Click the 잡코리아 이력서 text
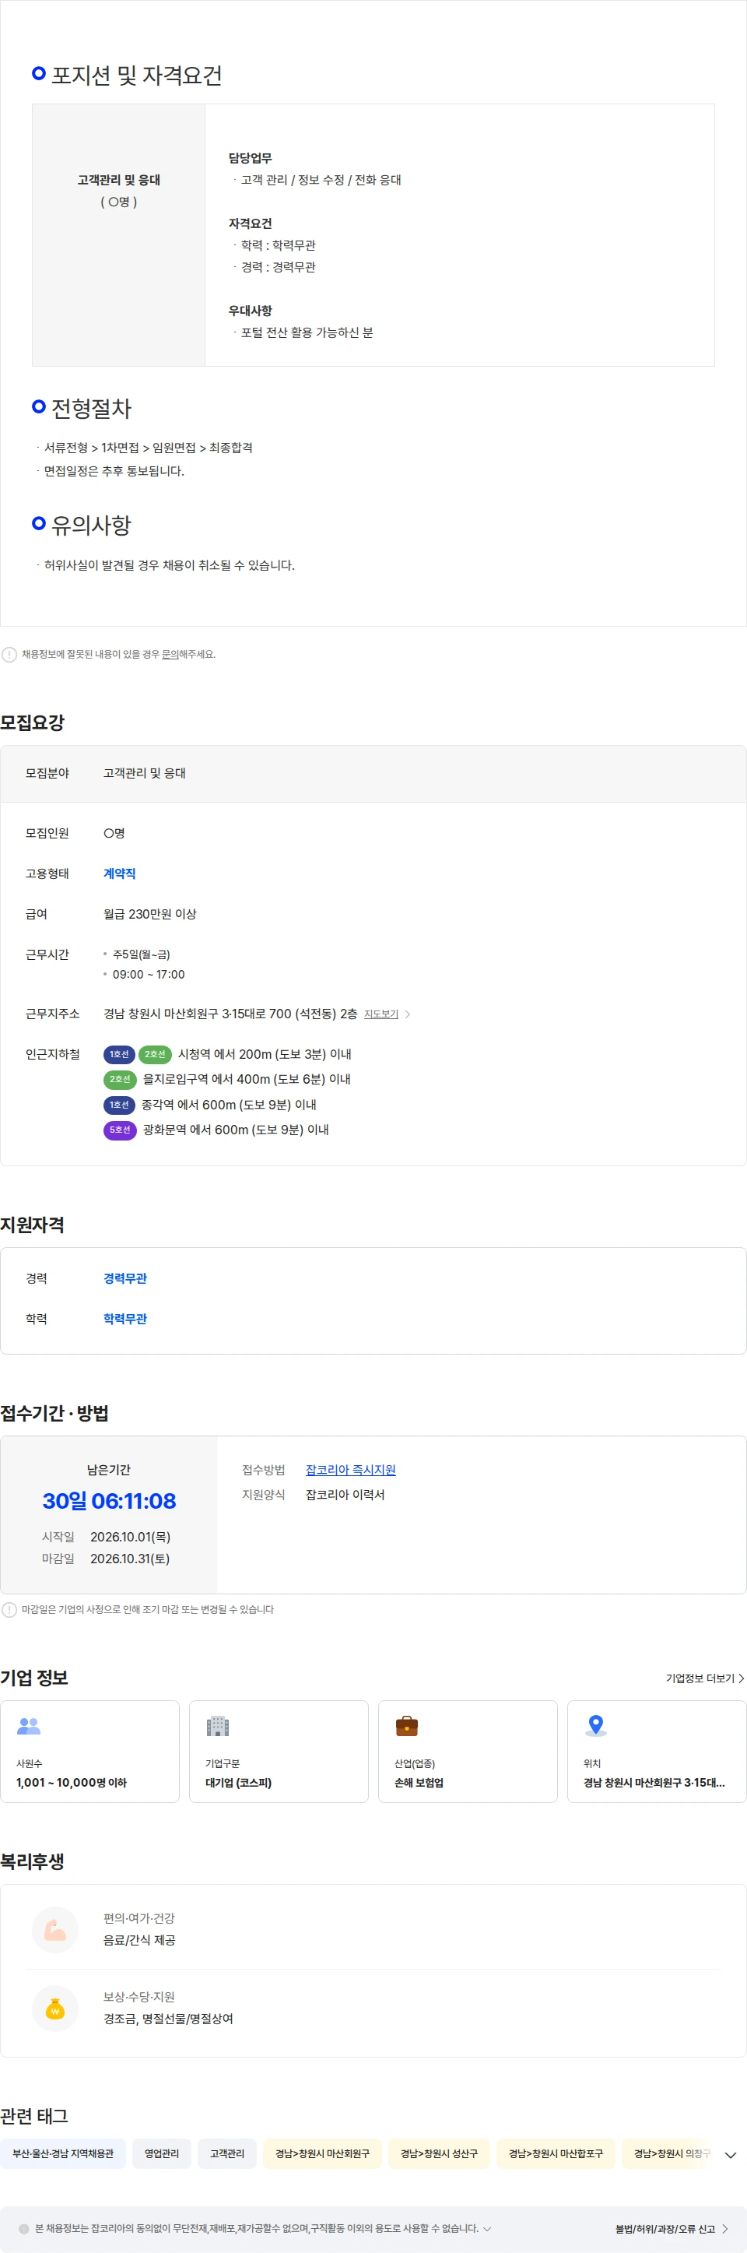Screen dimensions: 747x2253 click(x=345, y=1494)
